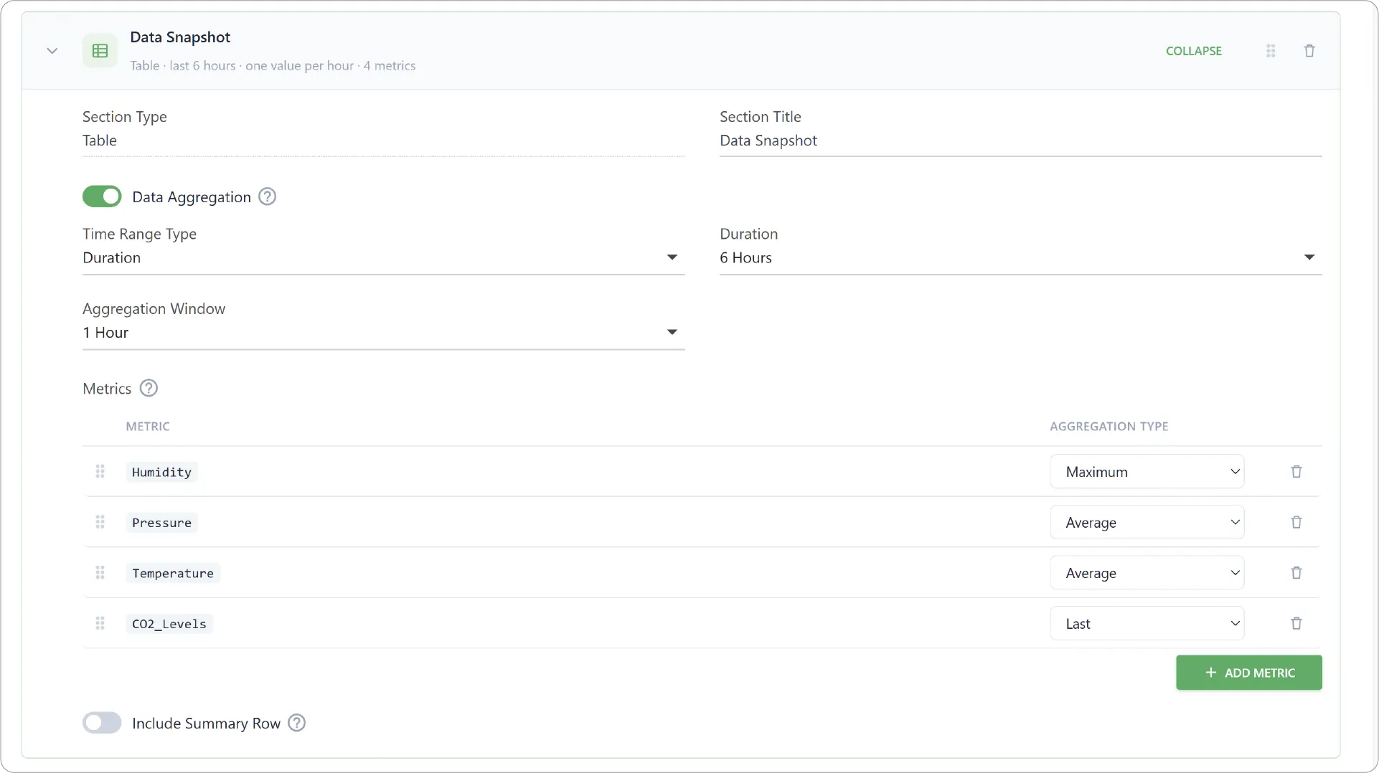This screenshot has width=1379, height=773.
Task: Delete the Humidity metric
Action: click(x=1296, y=472)
